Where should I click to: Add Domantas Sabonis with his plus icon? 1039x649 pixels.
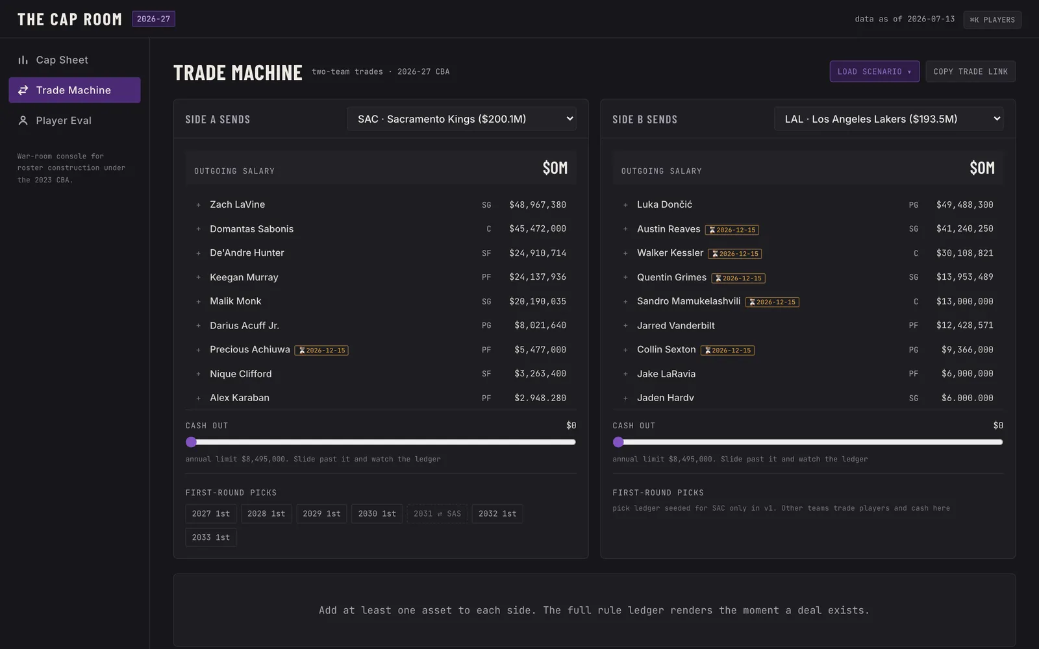pos(198,229)
